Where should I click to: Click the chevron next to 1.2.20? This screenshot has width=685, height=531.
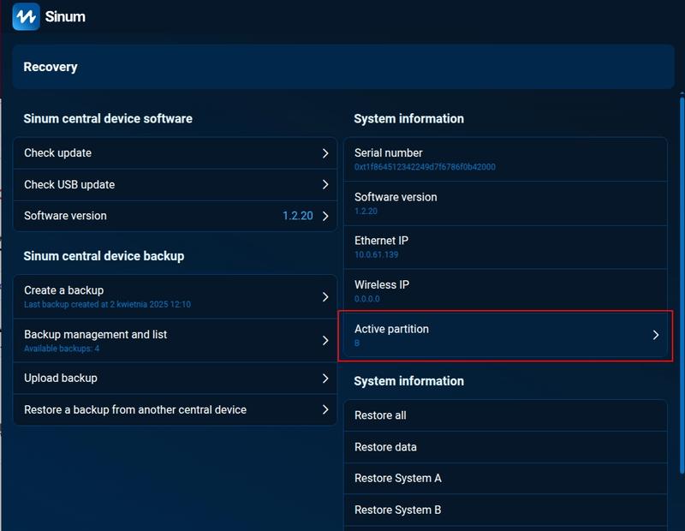[325, 216]
